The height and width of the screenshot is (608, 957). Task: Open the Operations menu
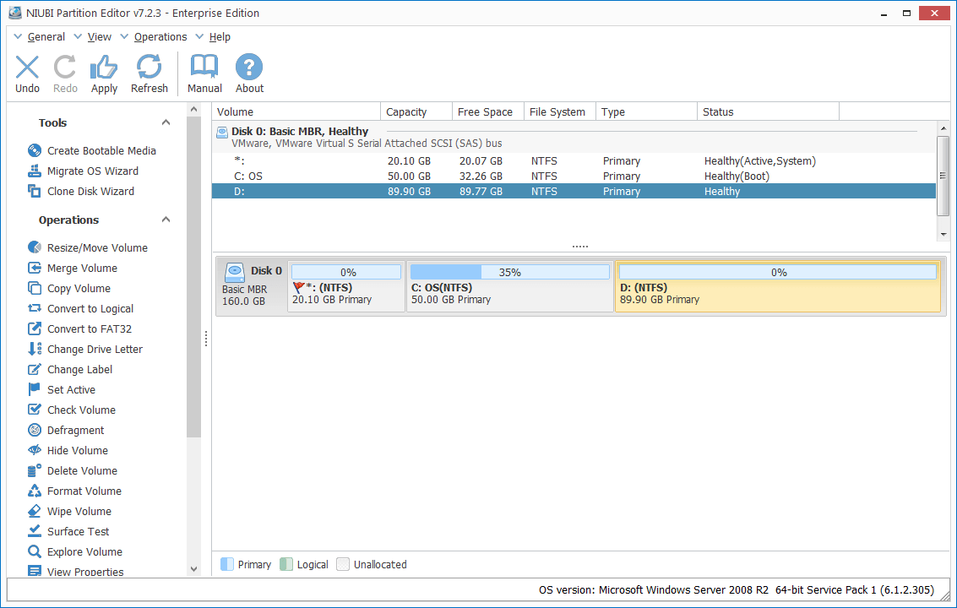[160, 37]
